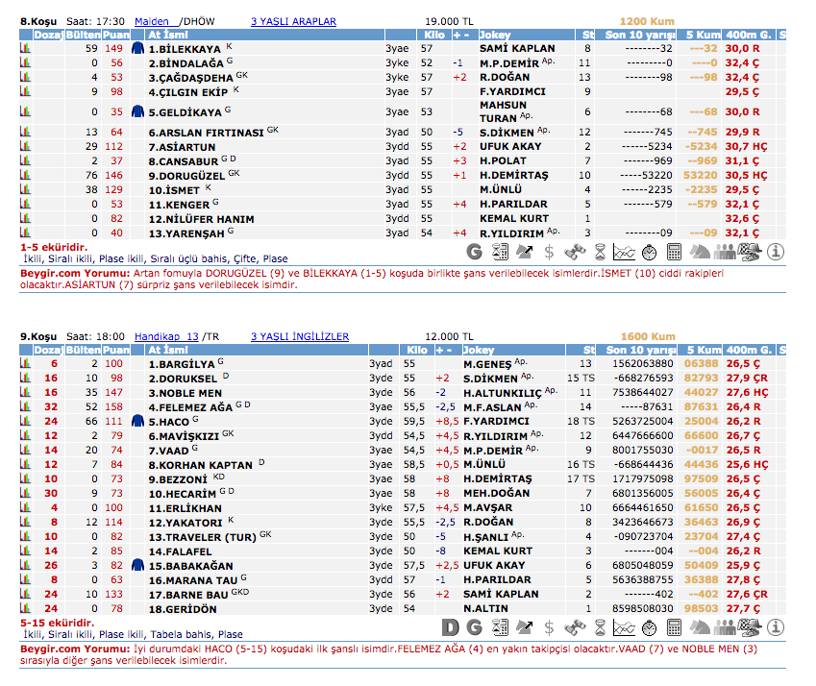The image size is (816, 686).
Task: Click the G icon in race 8 toolbar
Action: click(474, 252)
